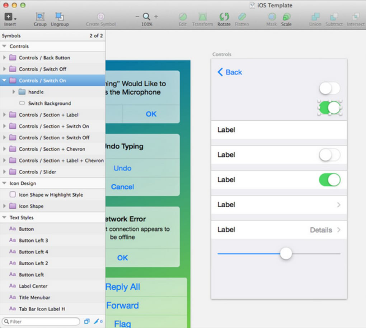The height and width of the screenshot is (328, 366).
Task: Collapse the Icon Design section
Action: pyautogui.click(x=4, y=183)
